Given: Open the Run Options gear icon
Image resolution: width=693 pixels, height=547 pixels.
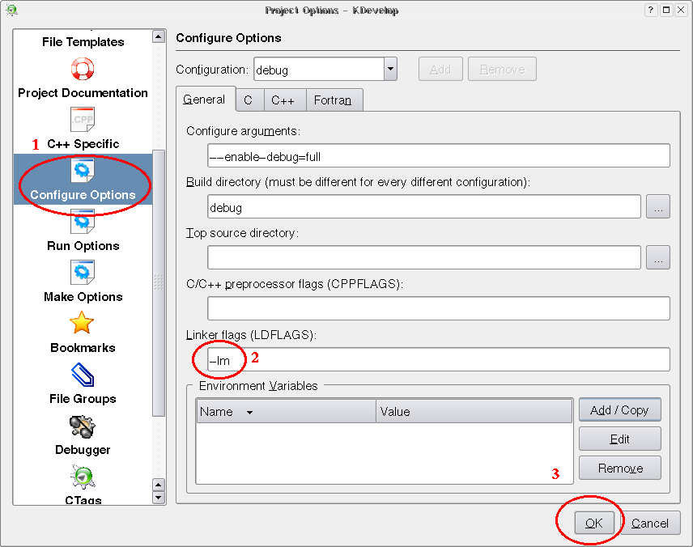Looking at the screenshot, I should 83,222.
